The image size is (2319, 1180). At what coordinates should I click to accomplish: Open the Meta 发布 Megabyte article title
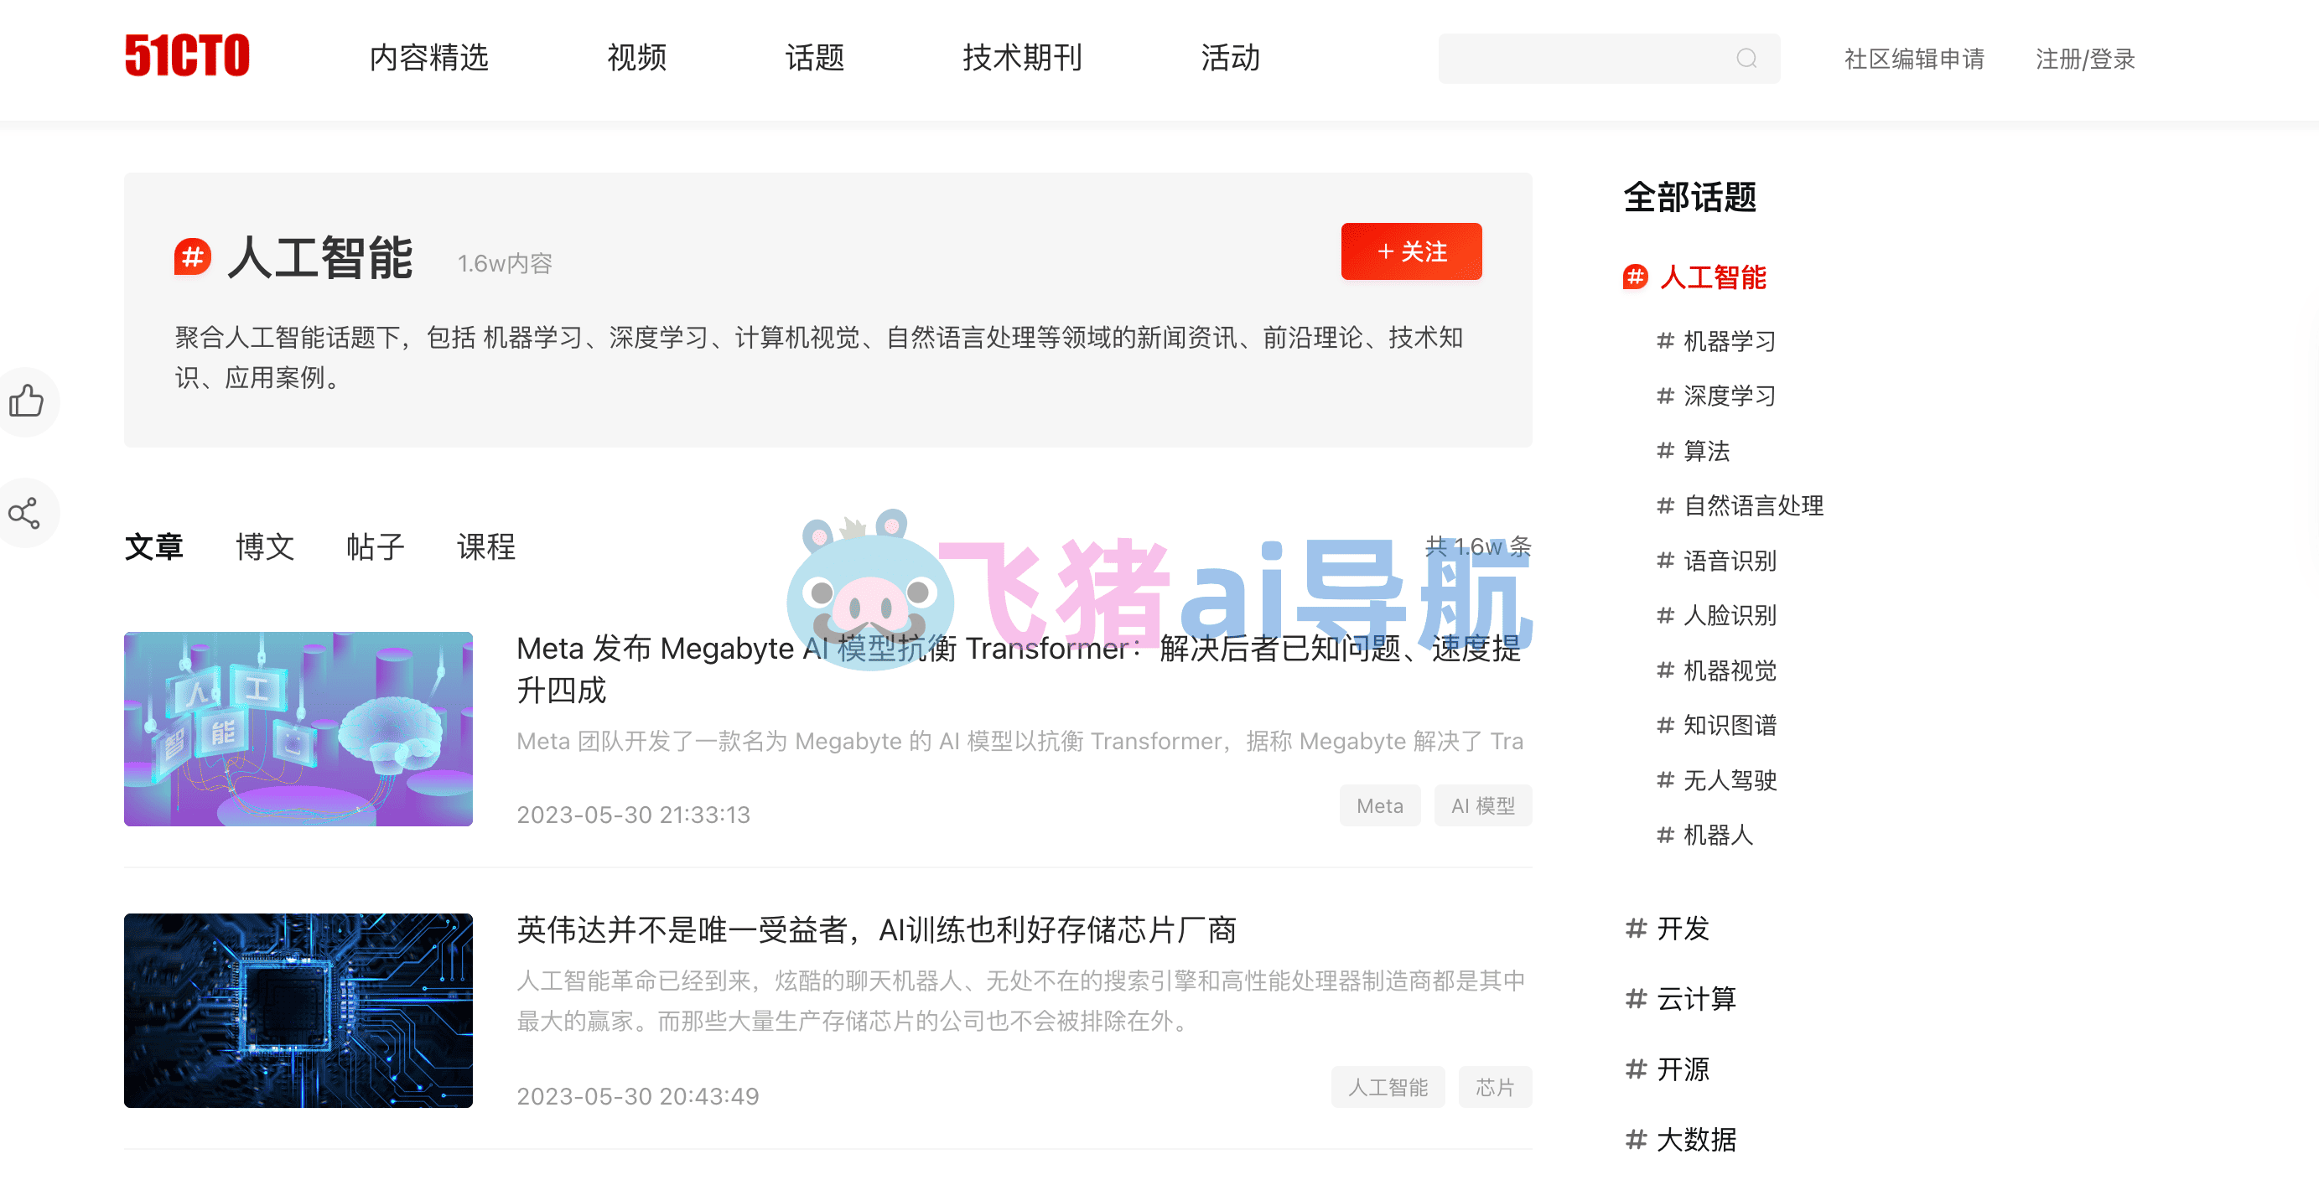tap(1019, 669)
